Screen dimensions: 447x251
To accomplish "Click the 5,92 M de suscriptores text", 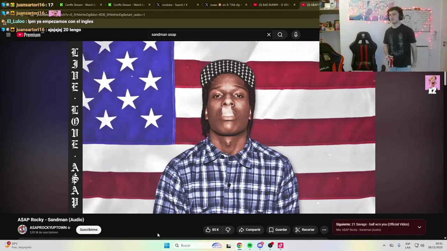I will point(44,232).
